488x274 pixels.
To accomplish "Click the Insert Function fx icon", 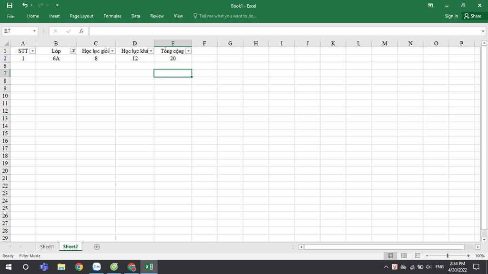I will tap(81, 31).
